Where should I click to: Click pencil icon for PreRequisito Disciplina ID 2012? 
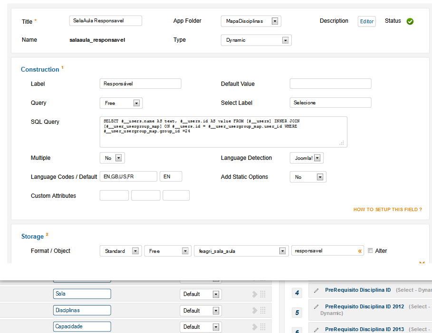317,306
